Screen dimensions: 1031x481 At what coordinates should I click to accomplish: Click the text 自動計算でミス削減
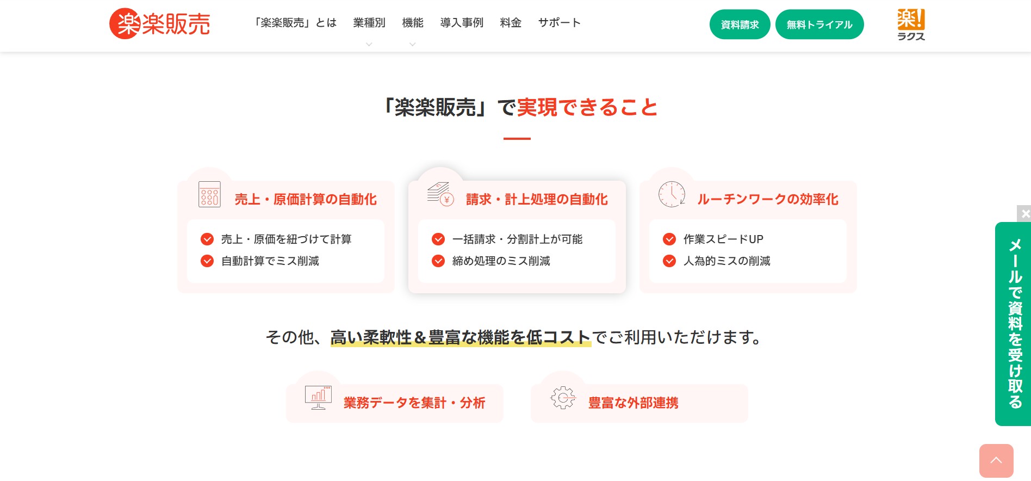(270, 261)
